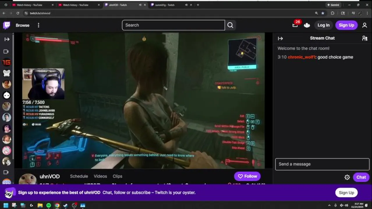Go to the Twitch home logo

pyautogui.click(x=6, y=25)
